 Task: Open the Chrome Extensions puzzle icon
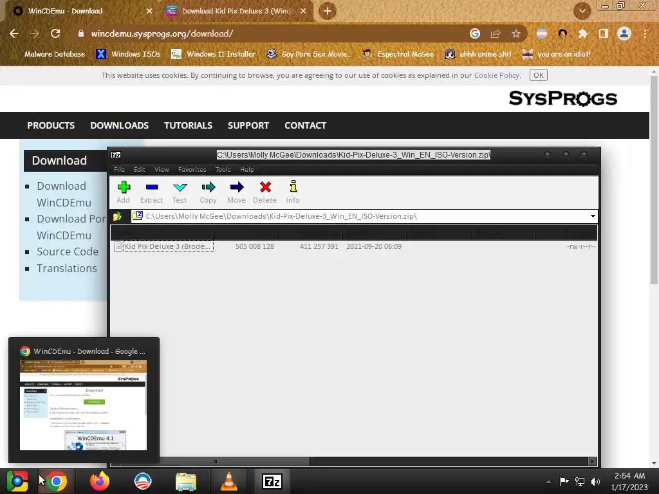[583, 33]
